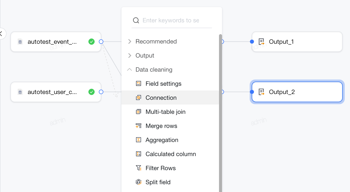Select the Output_2 node

[297, 92]
